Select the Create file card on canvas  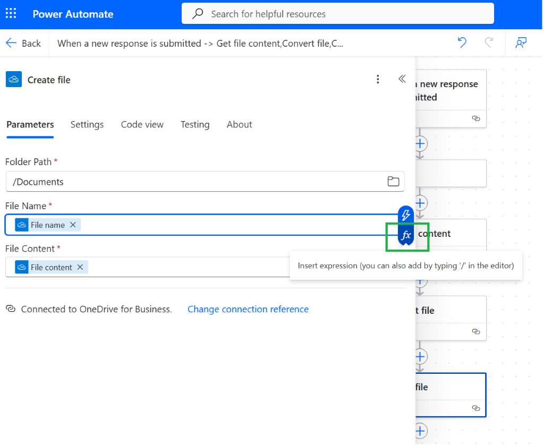(x=450, y=396)
